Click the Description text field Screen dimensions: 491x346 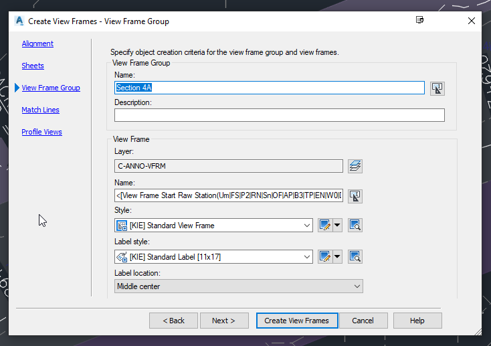280,115
